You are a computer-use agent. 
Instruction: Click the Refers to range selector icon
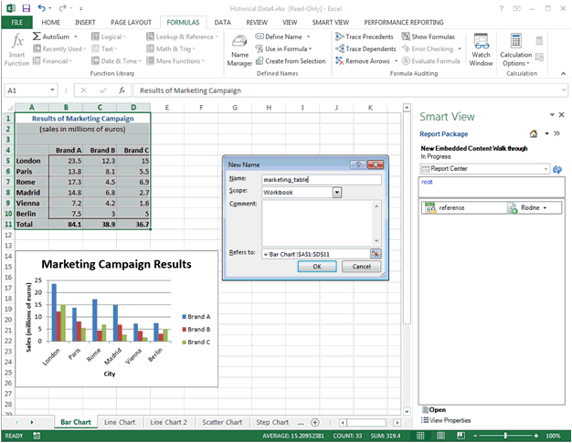[x=375, y=254]
